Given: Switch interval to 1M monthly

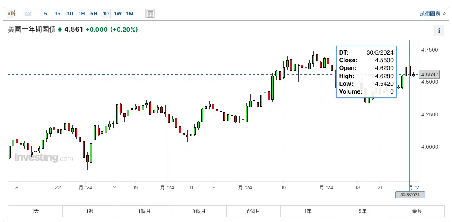Looking at the screenshot, I should click(x=130, y=14).
